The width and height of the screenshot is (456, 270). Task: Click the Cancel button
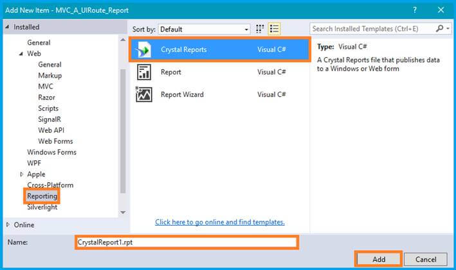(x=426, y=259)
